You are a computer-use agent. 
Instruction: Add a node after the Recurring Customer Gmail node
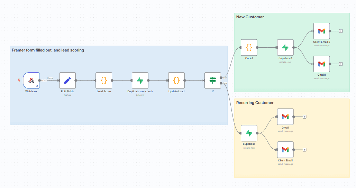304,117
